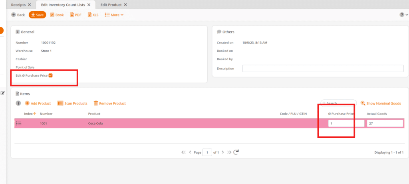Open the Scan Products function
Image resolution: width=409 pixels, height=184 pixels.
click(x=72, y=103)
